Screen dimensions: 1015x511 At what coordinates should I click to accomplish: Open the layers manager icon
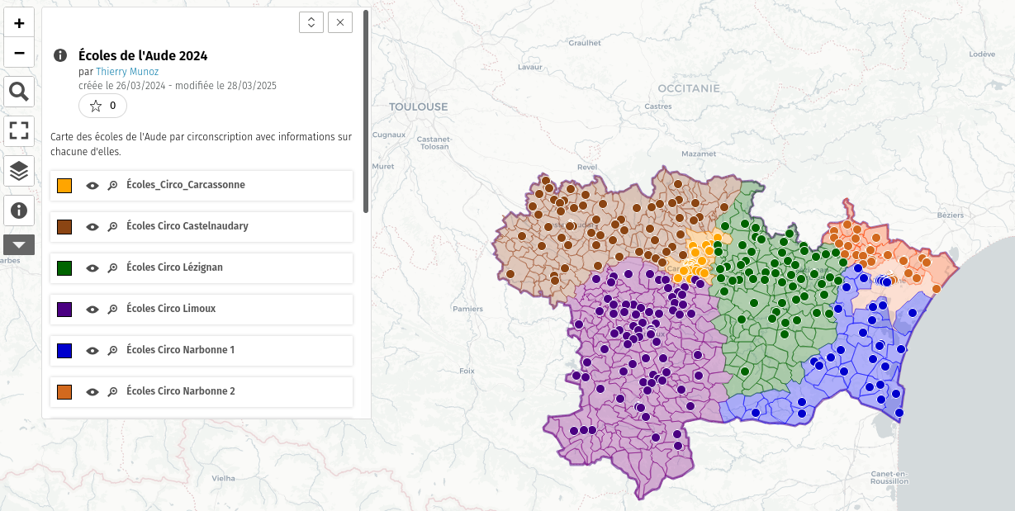19,171
